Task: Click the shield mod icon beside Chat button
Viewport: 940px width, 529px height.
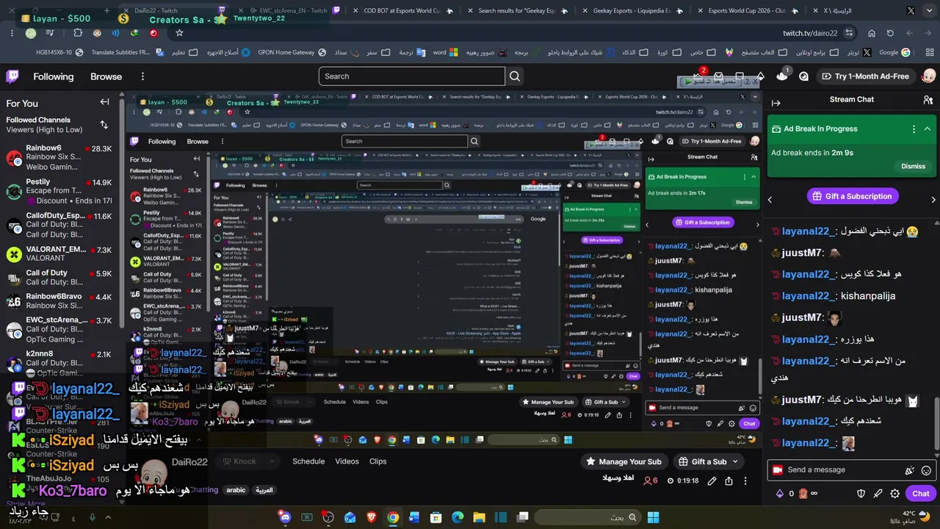Action: click(x=861, y=494)
